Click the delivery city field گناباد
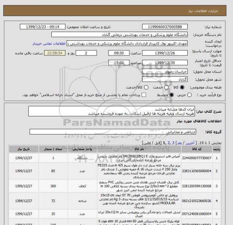This screenshot has height=225, width=233. [165, 79]
